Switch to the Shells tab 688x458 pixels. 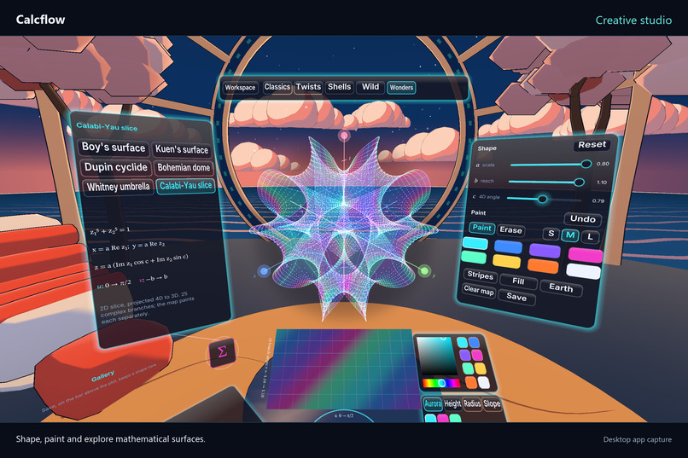(x=339, y=87)
